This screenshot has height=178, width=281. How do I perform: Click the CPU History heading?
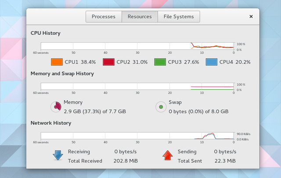click(x=46, y=33)
